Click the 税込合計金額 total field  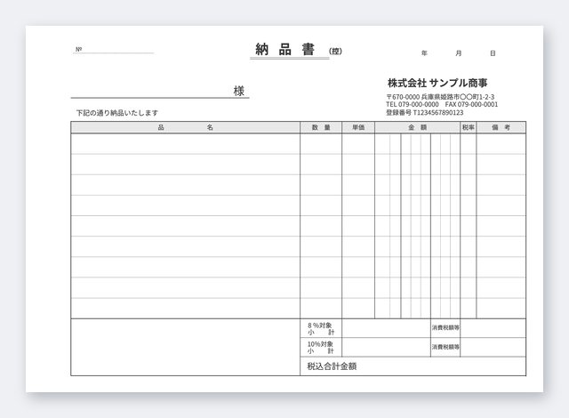[x=413, y=366]
